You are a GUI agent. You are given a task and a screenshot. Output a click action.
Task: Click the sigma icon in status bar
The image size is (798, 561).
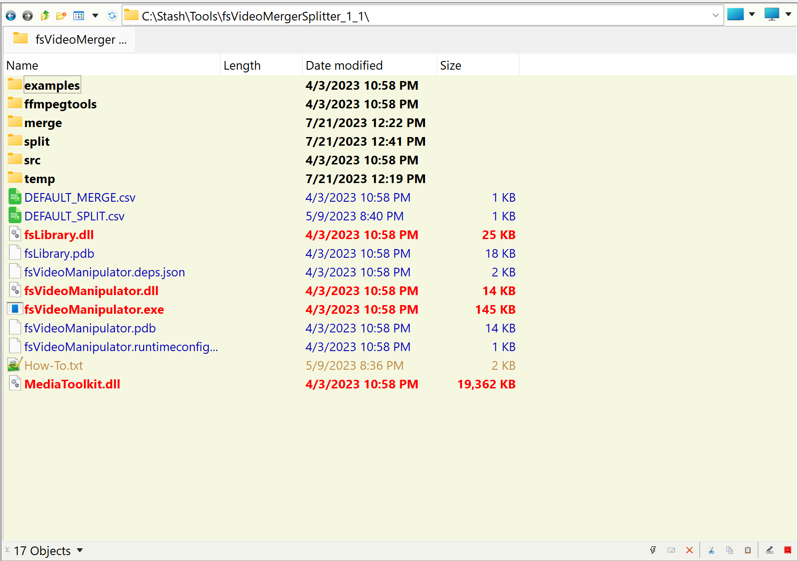pyautogui.click(x=7, y=550)
